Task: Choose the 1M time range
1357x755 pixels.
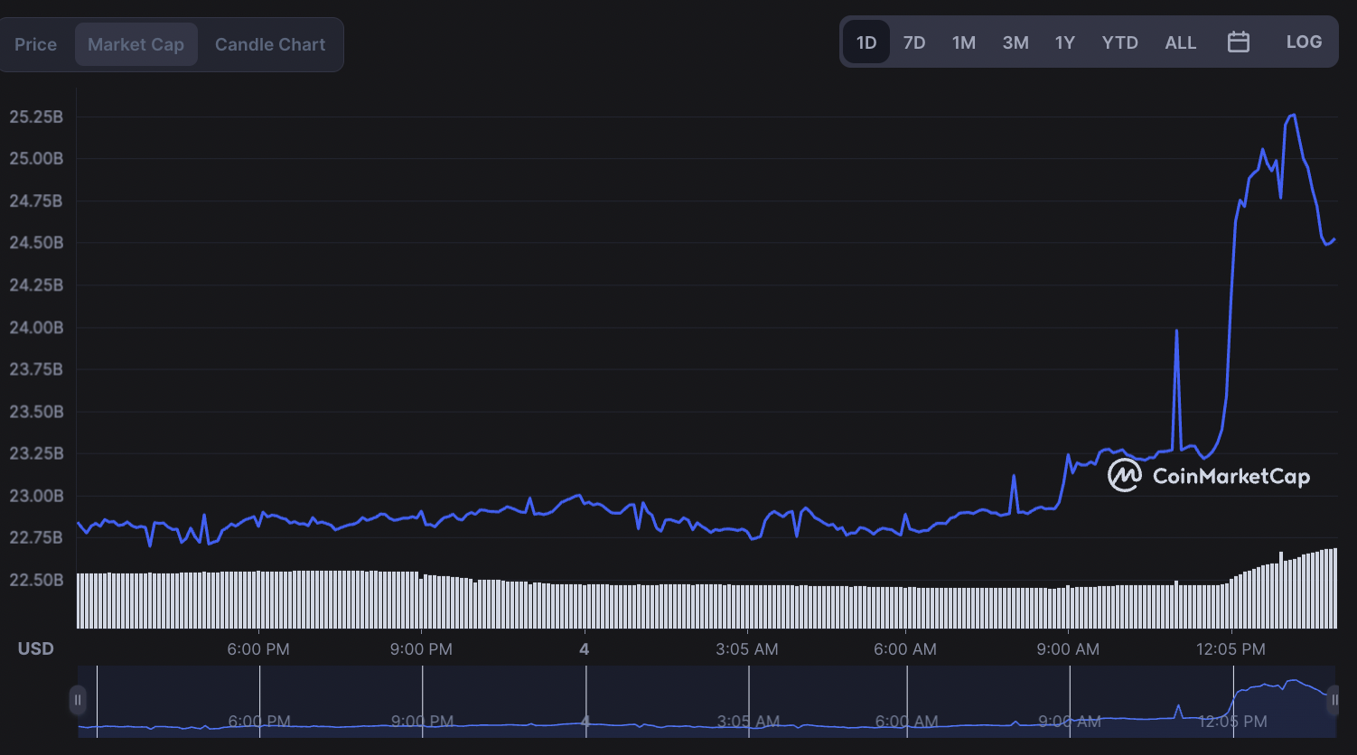Action: pos(964,42)
